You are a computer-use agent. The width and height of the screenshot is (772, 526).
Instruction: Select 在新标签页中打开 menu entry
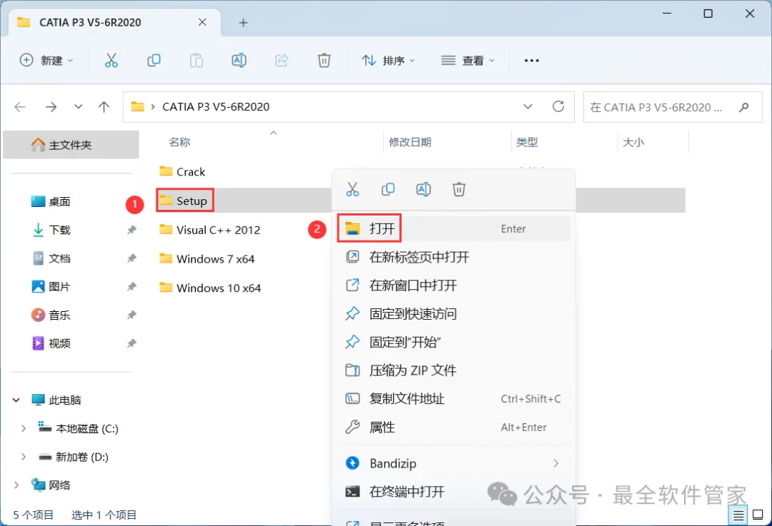[x=453, y=257]
